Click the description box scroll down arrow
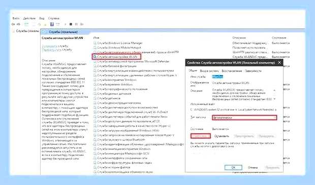This screenshot has width=315, height=185. (x=274, y=99)
